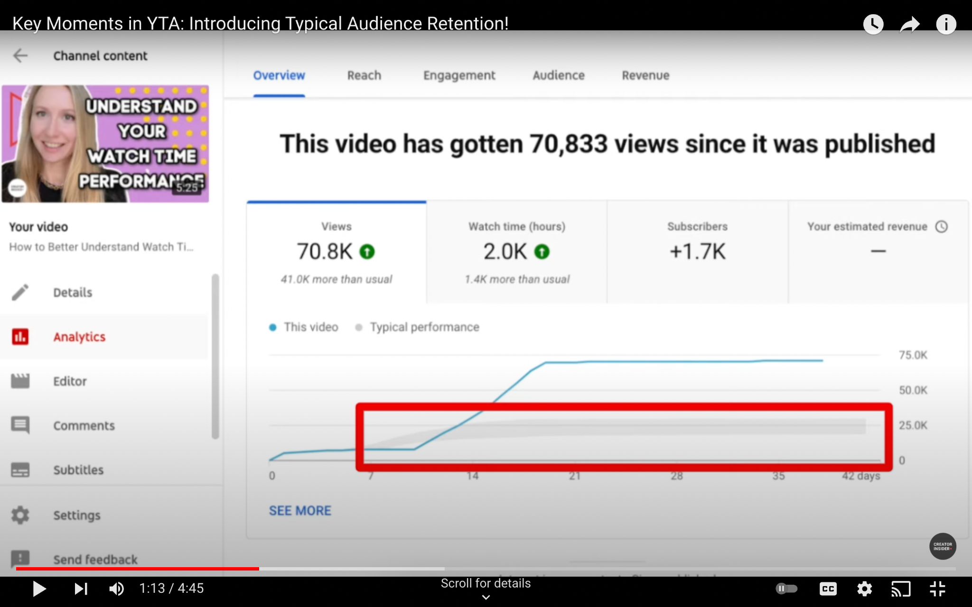The width and height of the screenshot is (972, 607).
Task: Add video to Watch Later
Action: [873, 24]
